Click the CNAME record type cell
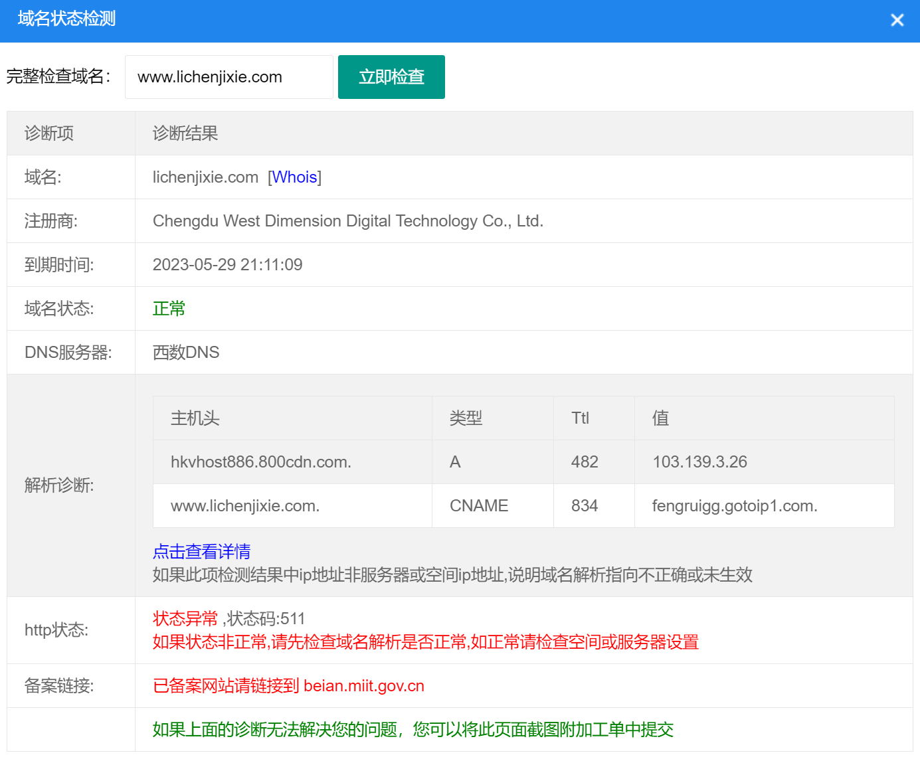Screen dimensions: 920x761 pyautogui.click(x=478, y=506)
